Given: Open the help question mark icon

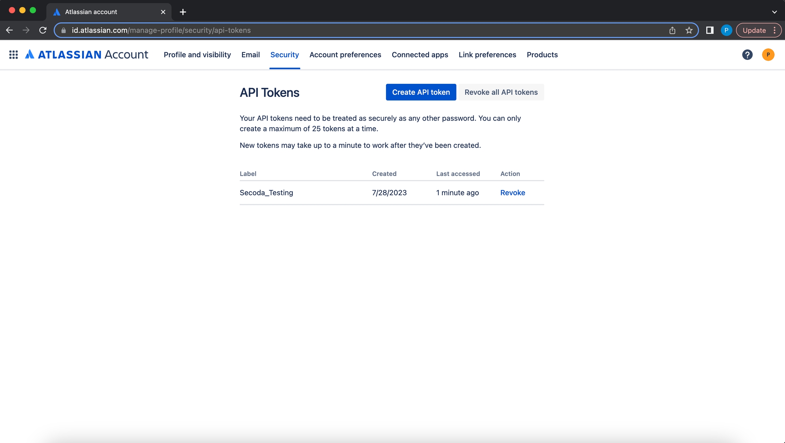Looking at the screenshot, I should pos(747,54).
